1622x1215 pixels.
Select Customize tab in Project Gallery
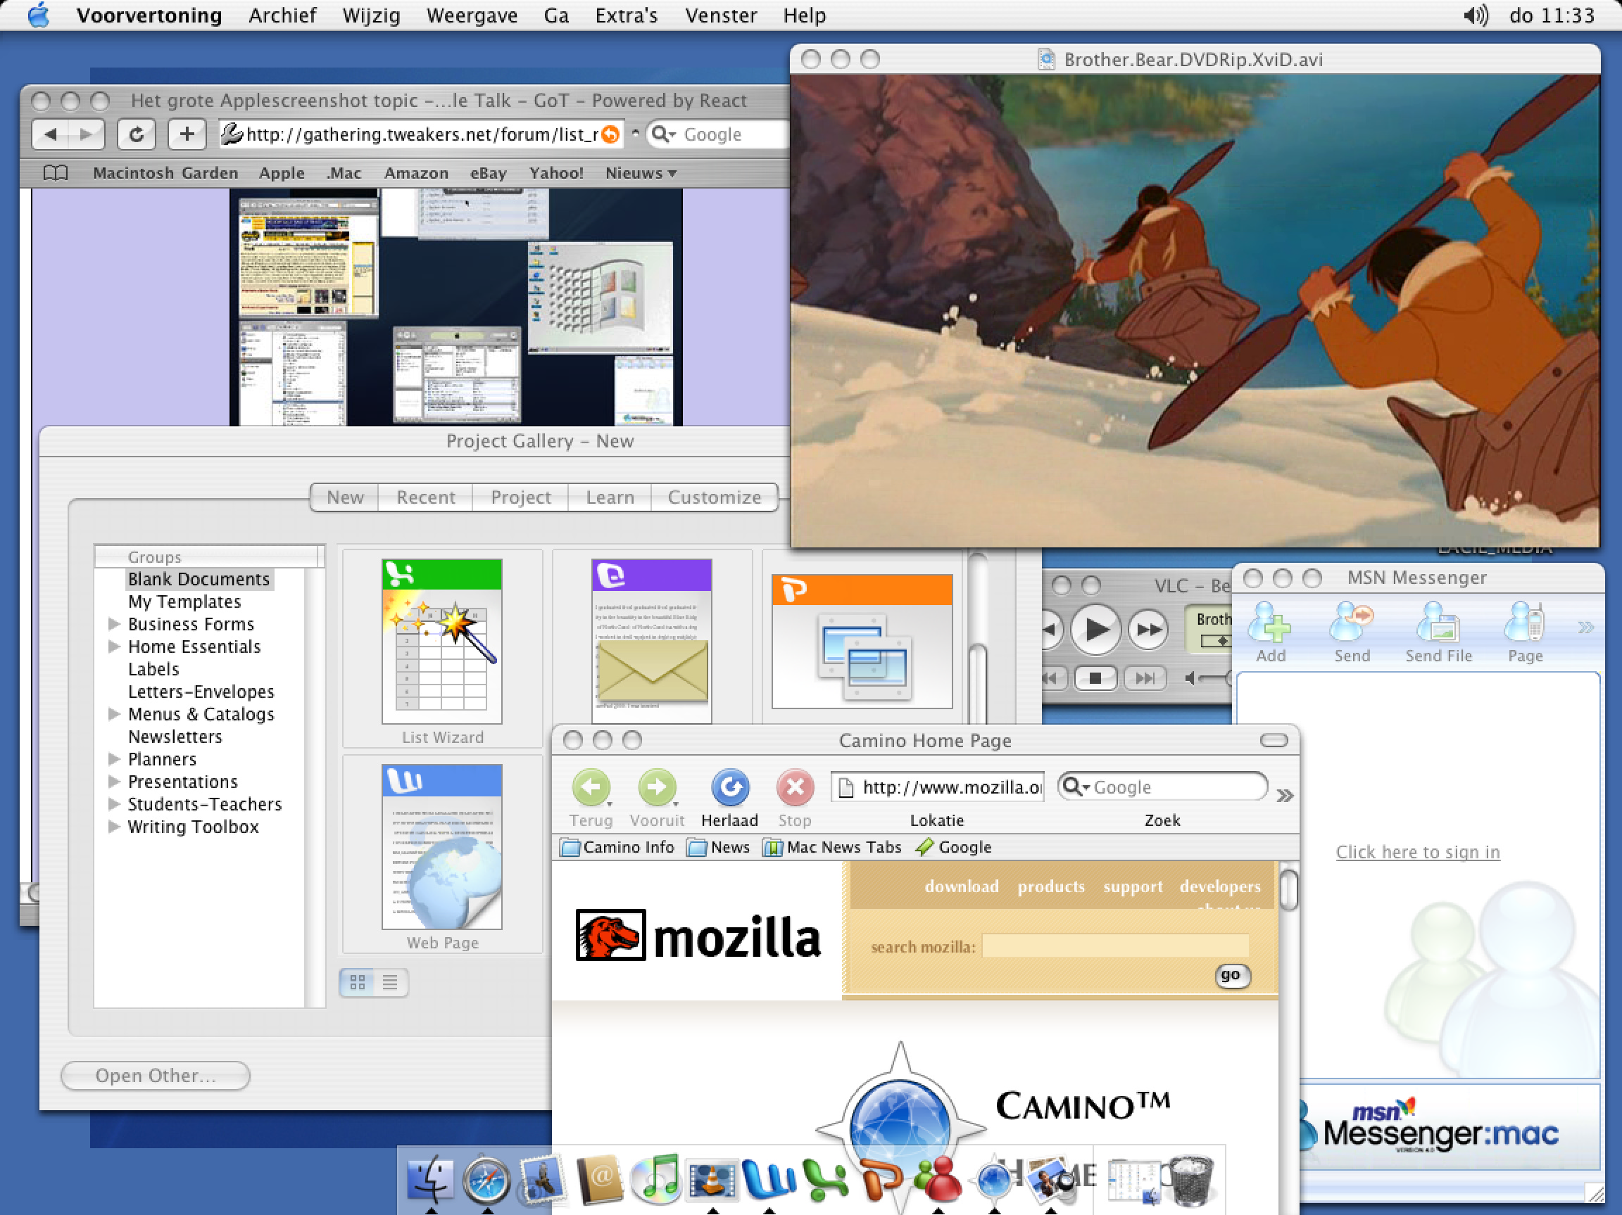point(715,497)
